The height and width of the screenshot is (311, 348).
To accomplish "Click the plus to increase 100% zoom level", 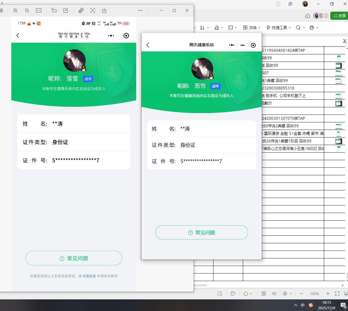I will tap(328, 294).
